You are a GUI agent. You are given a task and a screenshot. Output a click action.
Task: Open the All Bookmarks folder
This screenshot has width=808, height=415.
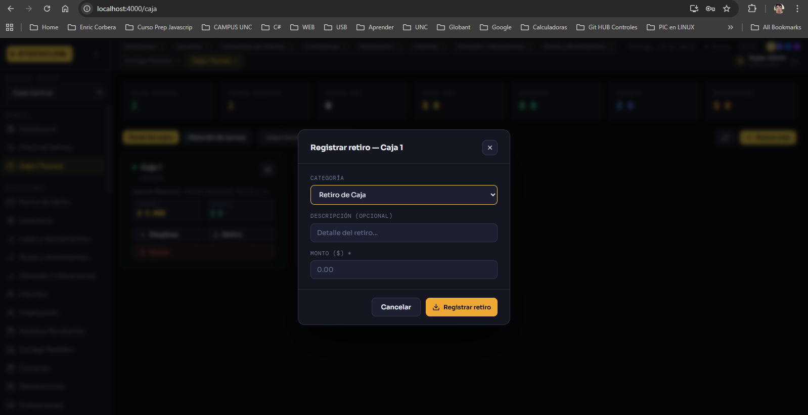pos(776,27)
